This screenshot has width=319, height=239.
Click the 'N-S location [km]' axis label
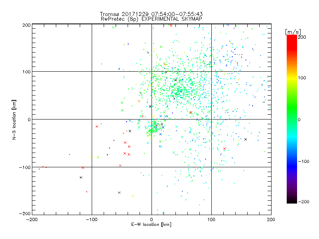tap(14, 120)
